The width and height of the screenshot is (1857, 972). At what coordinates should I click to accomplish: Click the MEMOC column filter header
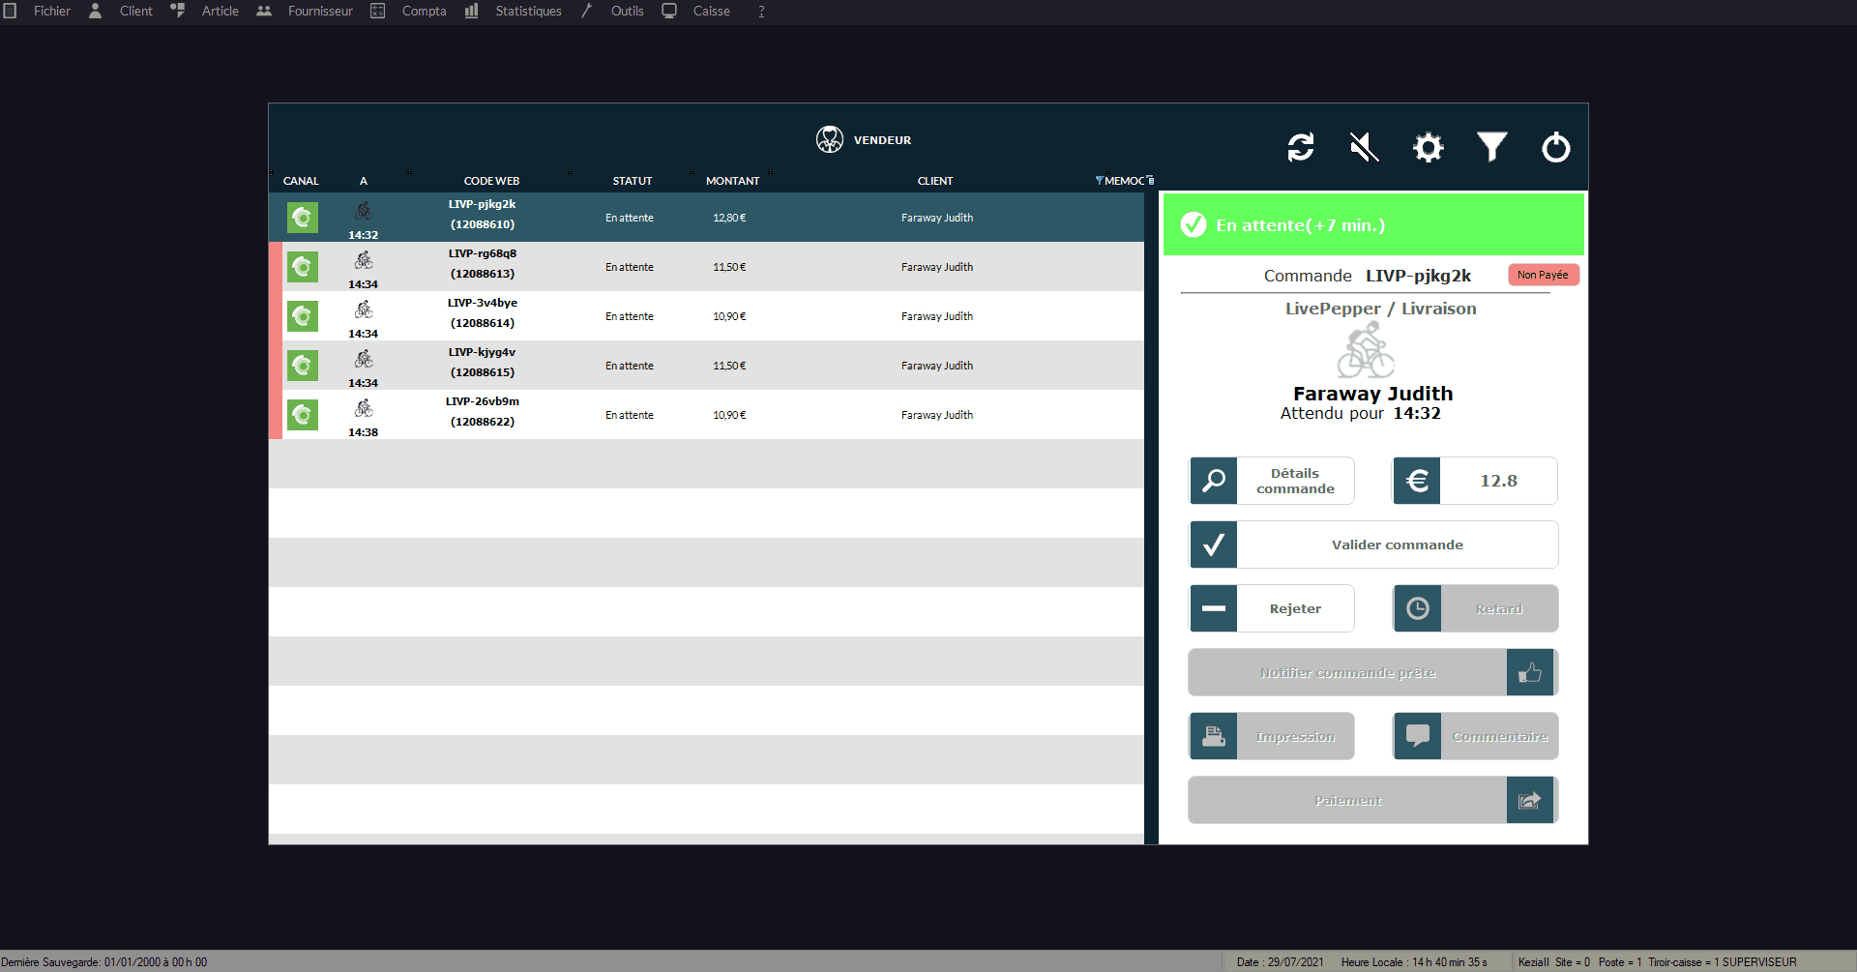pos(1124,181)
